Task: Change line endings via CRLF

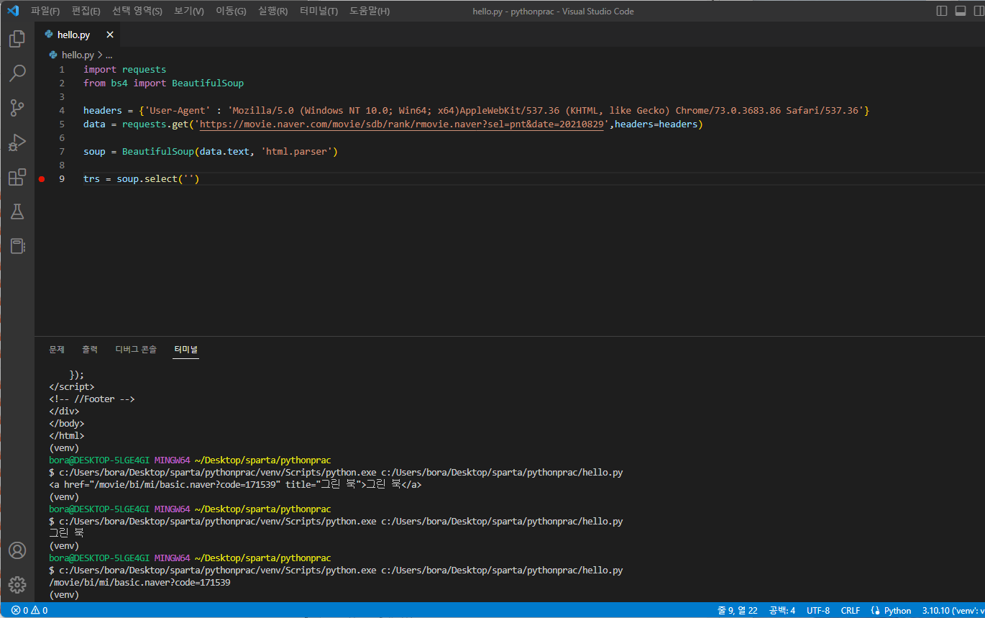Action: 851,611
